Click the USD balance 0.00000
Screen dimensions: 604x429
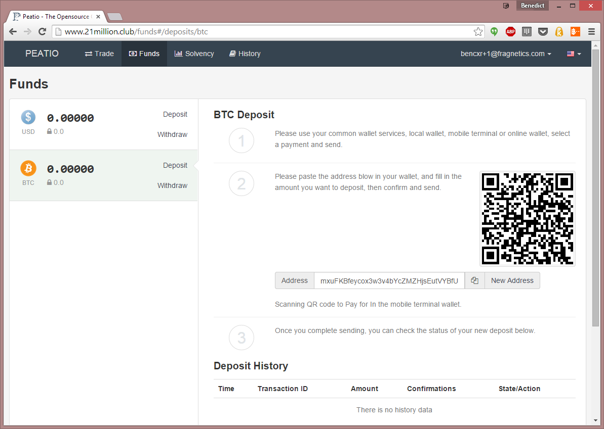pos(70,118)
